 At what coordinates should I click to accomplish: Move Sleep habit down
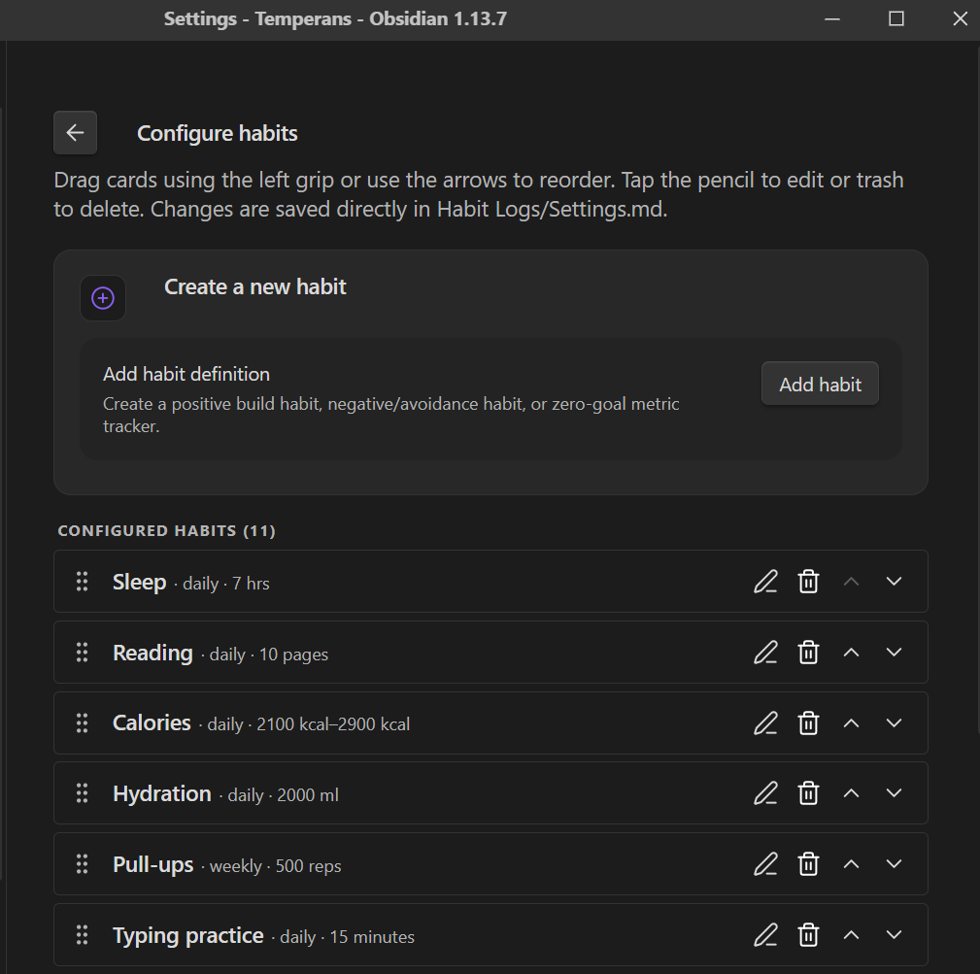click(895, 582)
